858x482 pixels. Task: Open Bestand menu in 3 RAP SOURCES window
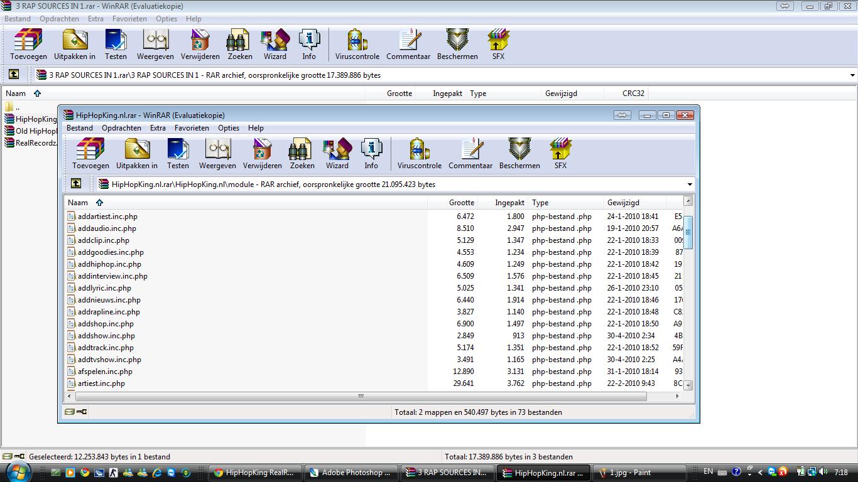tap(18, 18)
